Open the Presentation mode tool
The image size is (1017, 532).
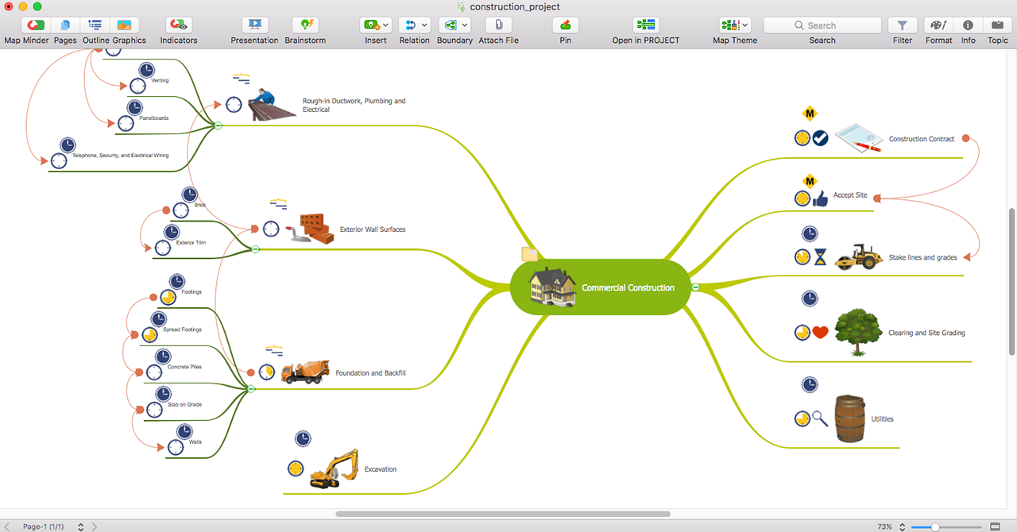point(254,25)
